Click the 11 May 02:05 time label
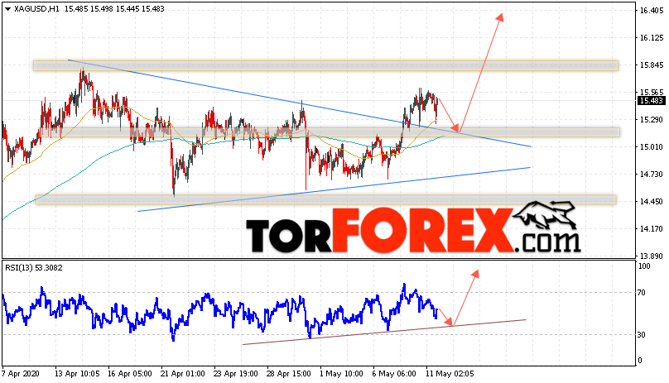This screenshot has height=383, width=669. (x=450, y=374)
